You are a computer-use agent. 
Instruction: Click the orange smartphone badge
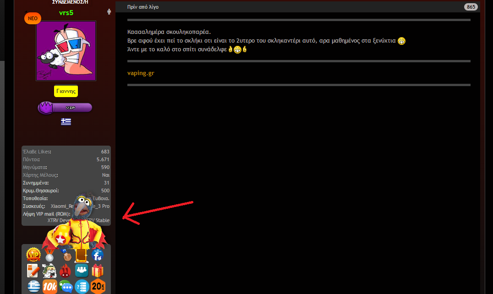[81, 256]
